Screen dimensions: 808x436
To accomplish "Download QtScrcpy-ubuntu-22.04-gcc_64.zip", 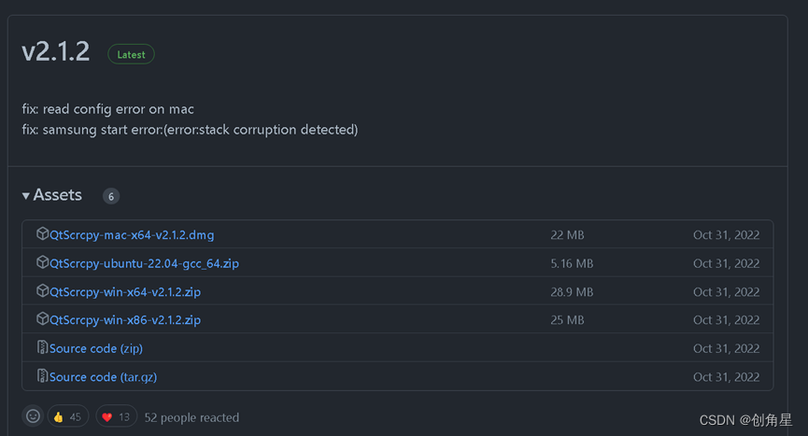I will pyautogui.click(x=144, y=263).
